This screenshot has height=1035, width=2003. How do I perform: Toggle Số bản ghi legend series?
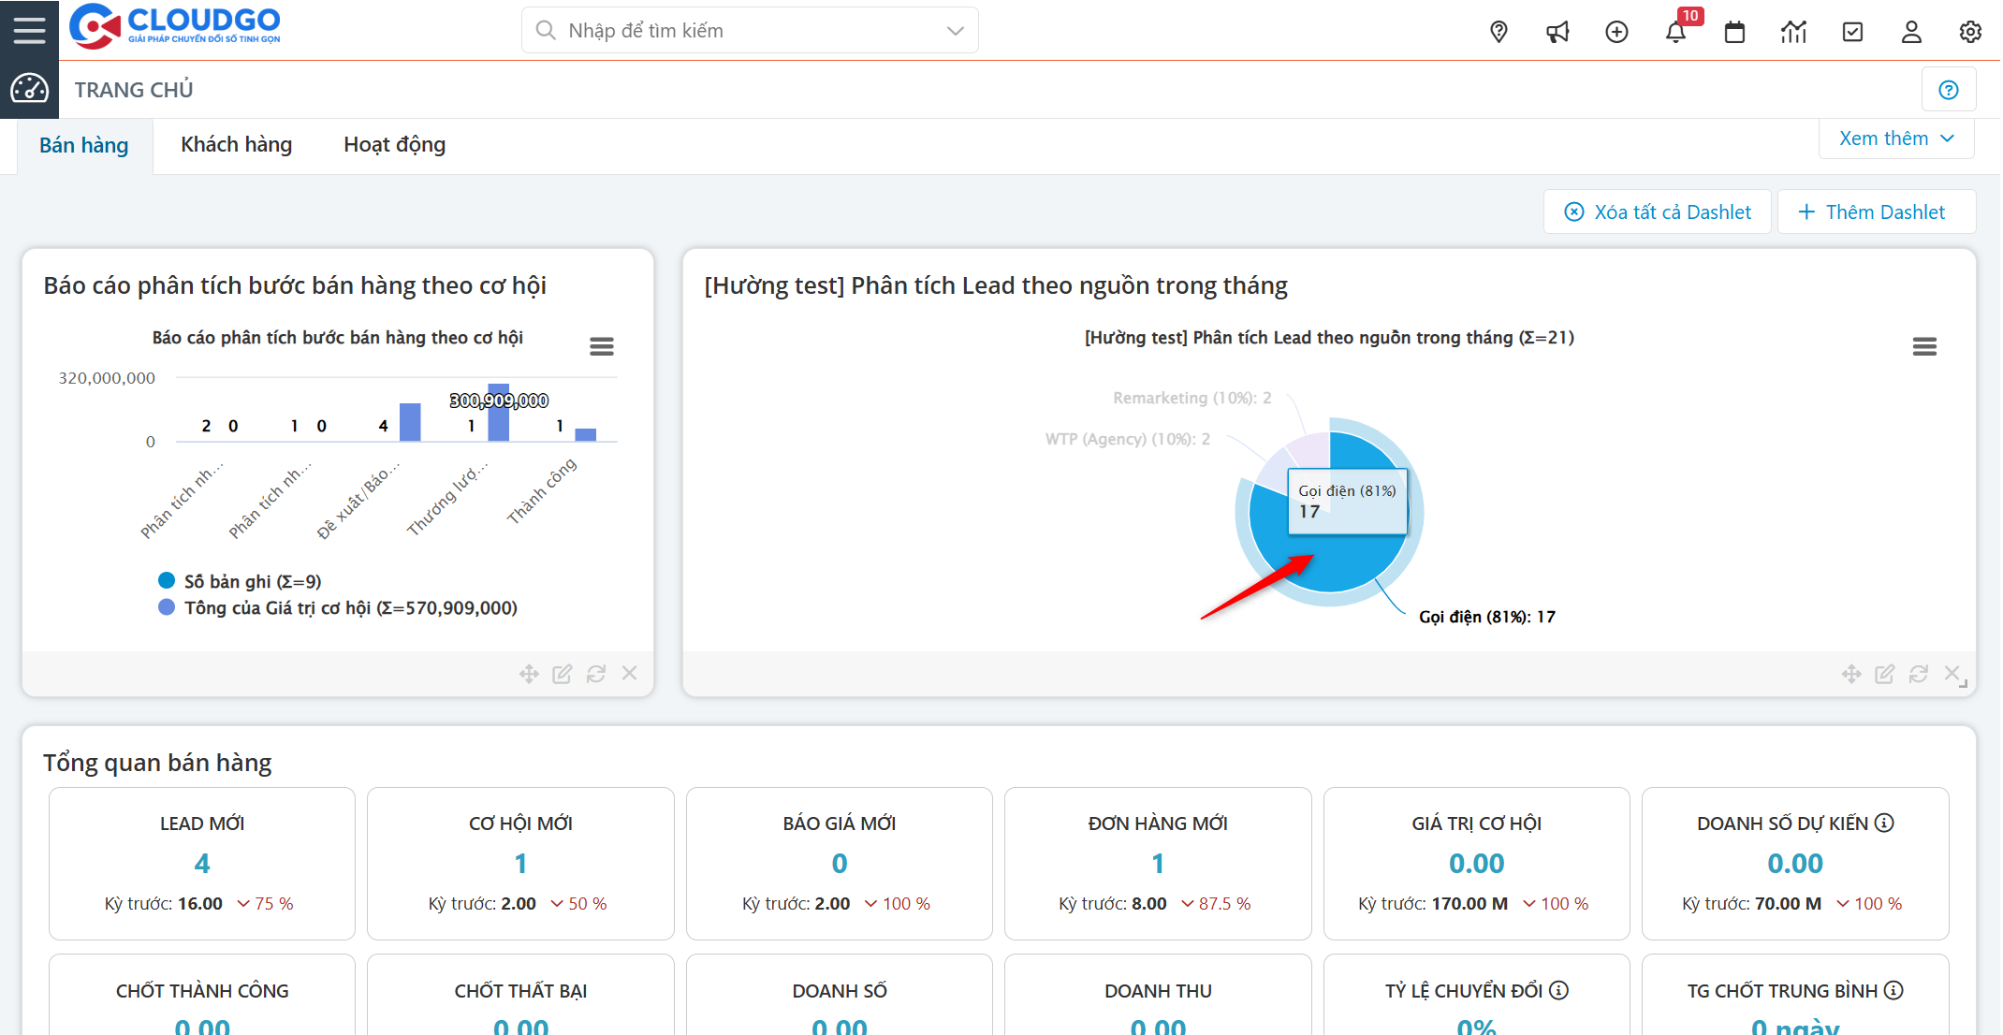point(252,581)
